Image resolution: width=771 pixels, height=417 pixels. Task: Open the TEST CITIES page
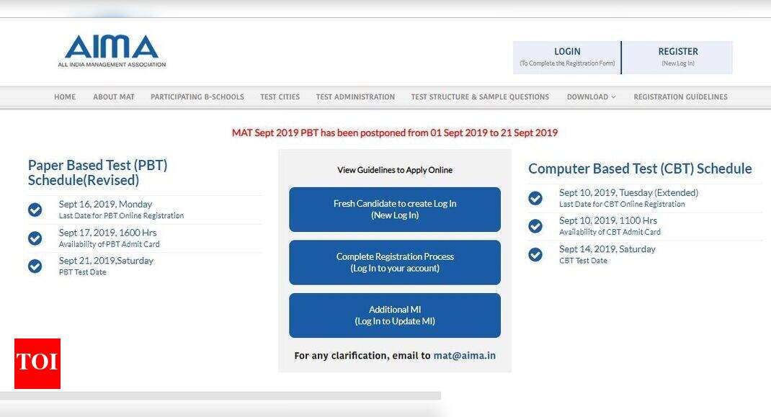pos(280,97)
